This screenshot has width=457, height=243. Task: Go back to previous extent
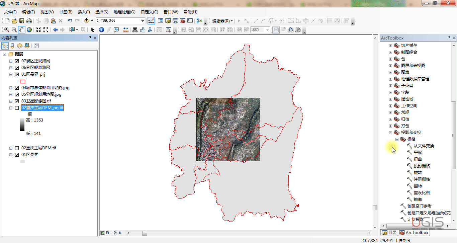tap(55, 30)
